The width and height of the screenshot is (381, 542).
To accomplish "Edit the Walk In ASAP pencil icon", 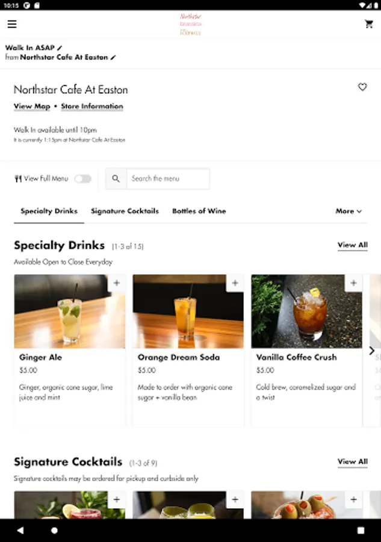I will coord(60,48).
